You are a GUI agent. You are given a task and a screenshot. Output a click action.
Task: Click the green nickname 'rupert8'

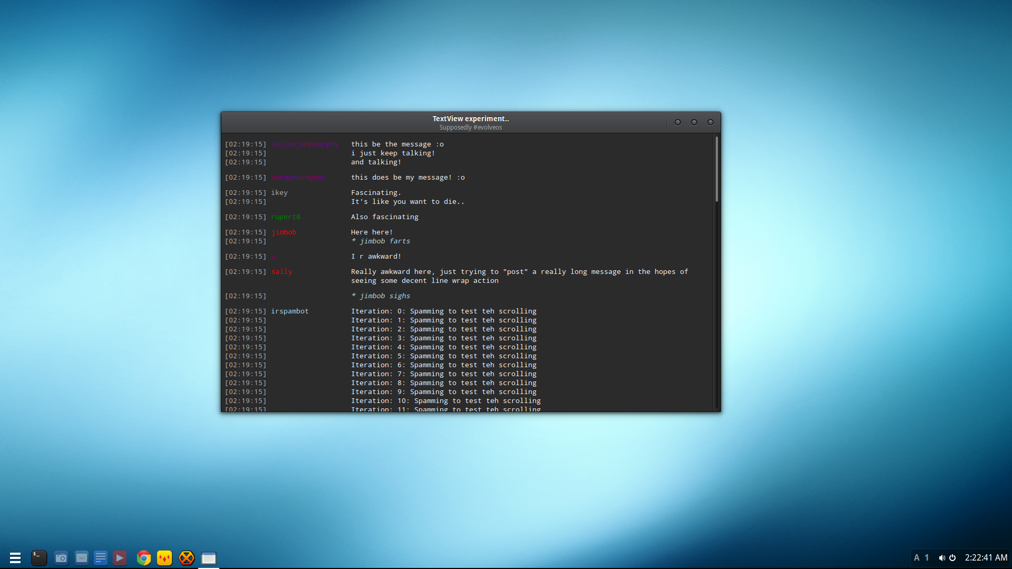point(286,217)
